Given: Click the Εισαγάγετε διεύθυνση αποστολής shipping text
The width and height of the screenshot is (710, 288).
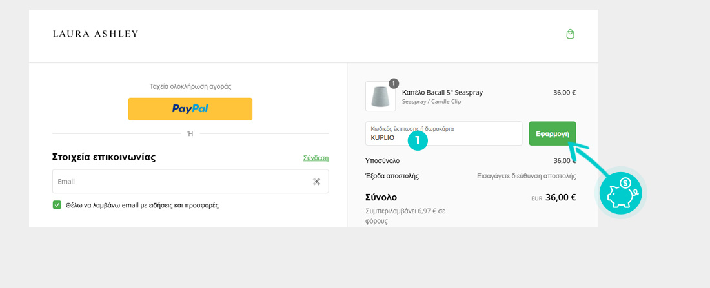Looking at the screenshot, I should tap(527, 177).
